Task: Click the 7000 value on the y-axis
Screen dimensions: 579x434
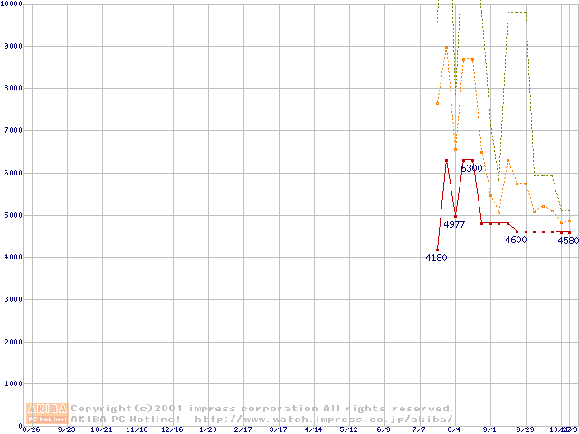Action: tap(13, 130)
